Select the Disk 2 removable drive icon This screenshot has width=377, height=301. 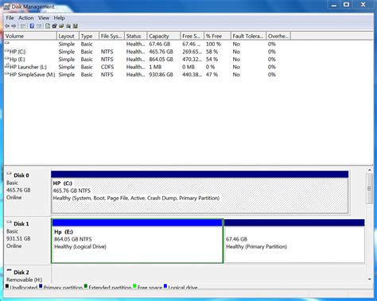[x=9, y=270]
